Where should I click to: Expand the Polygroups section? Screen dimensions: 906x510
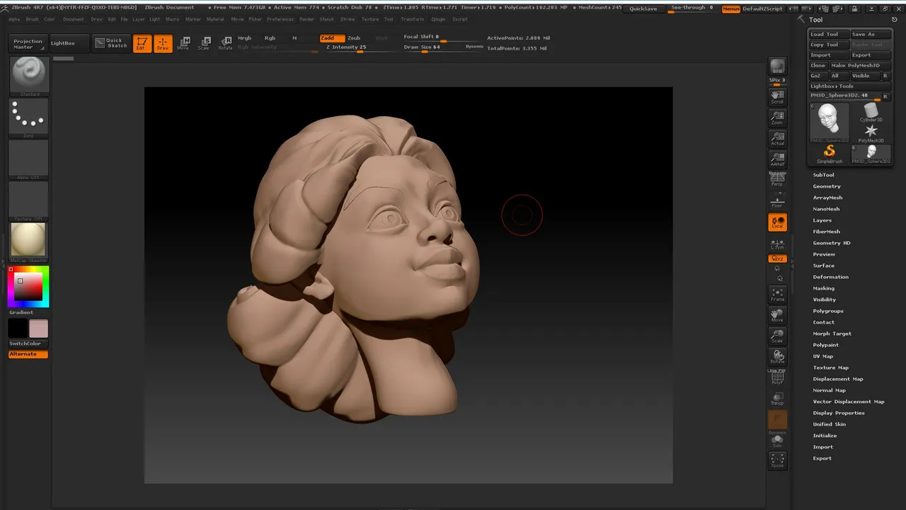click(828, 311)
